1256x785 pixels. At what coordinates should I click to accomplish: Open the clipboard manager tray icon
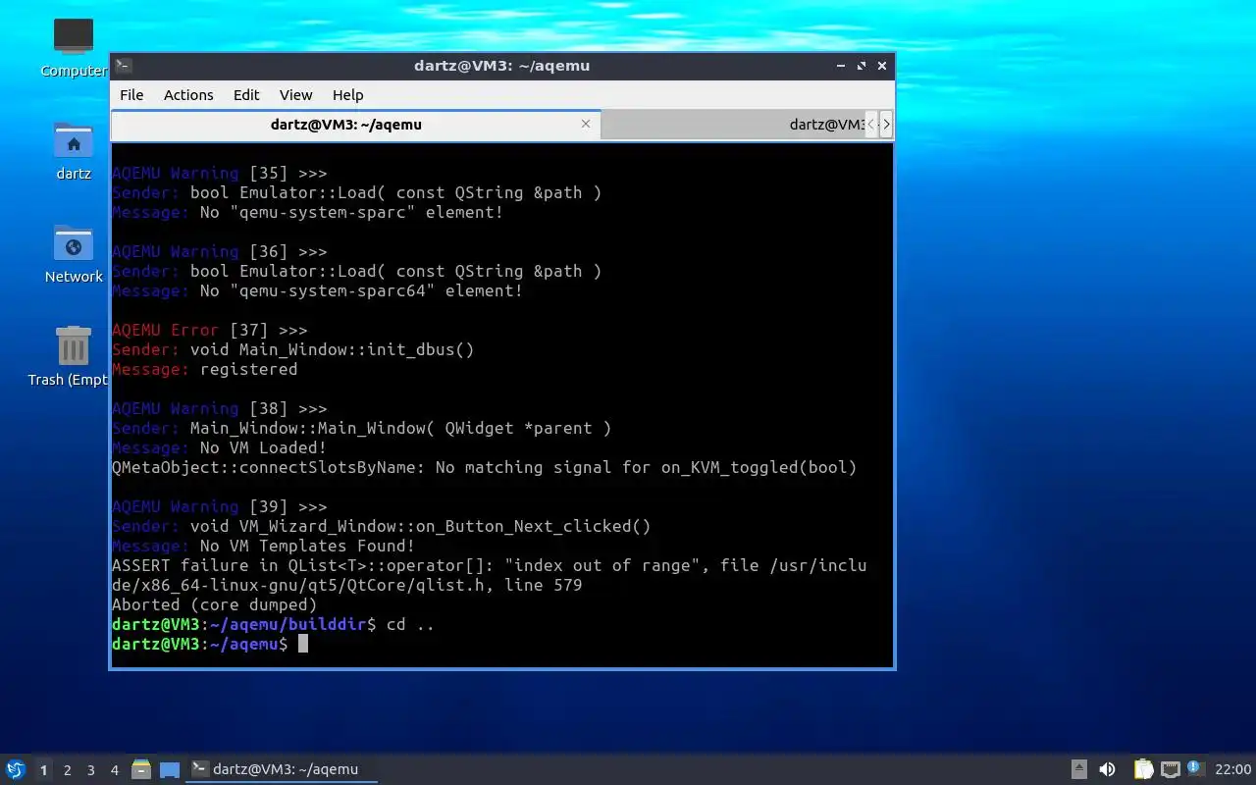(x=1143, y=769)
